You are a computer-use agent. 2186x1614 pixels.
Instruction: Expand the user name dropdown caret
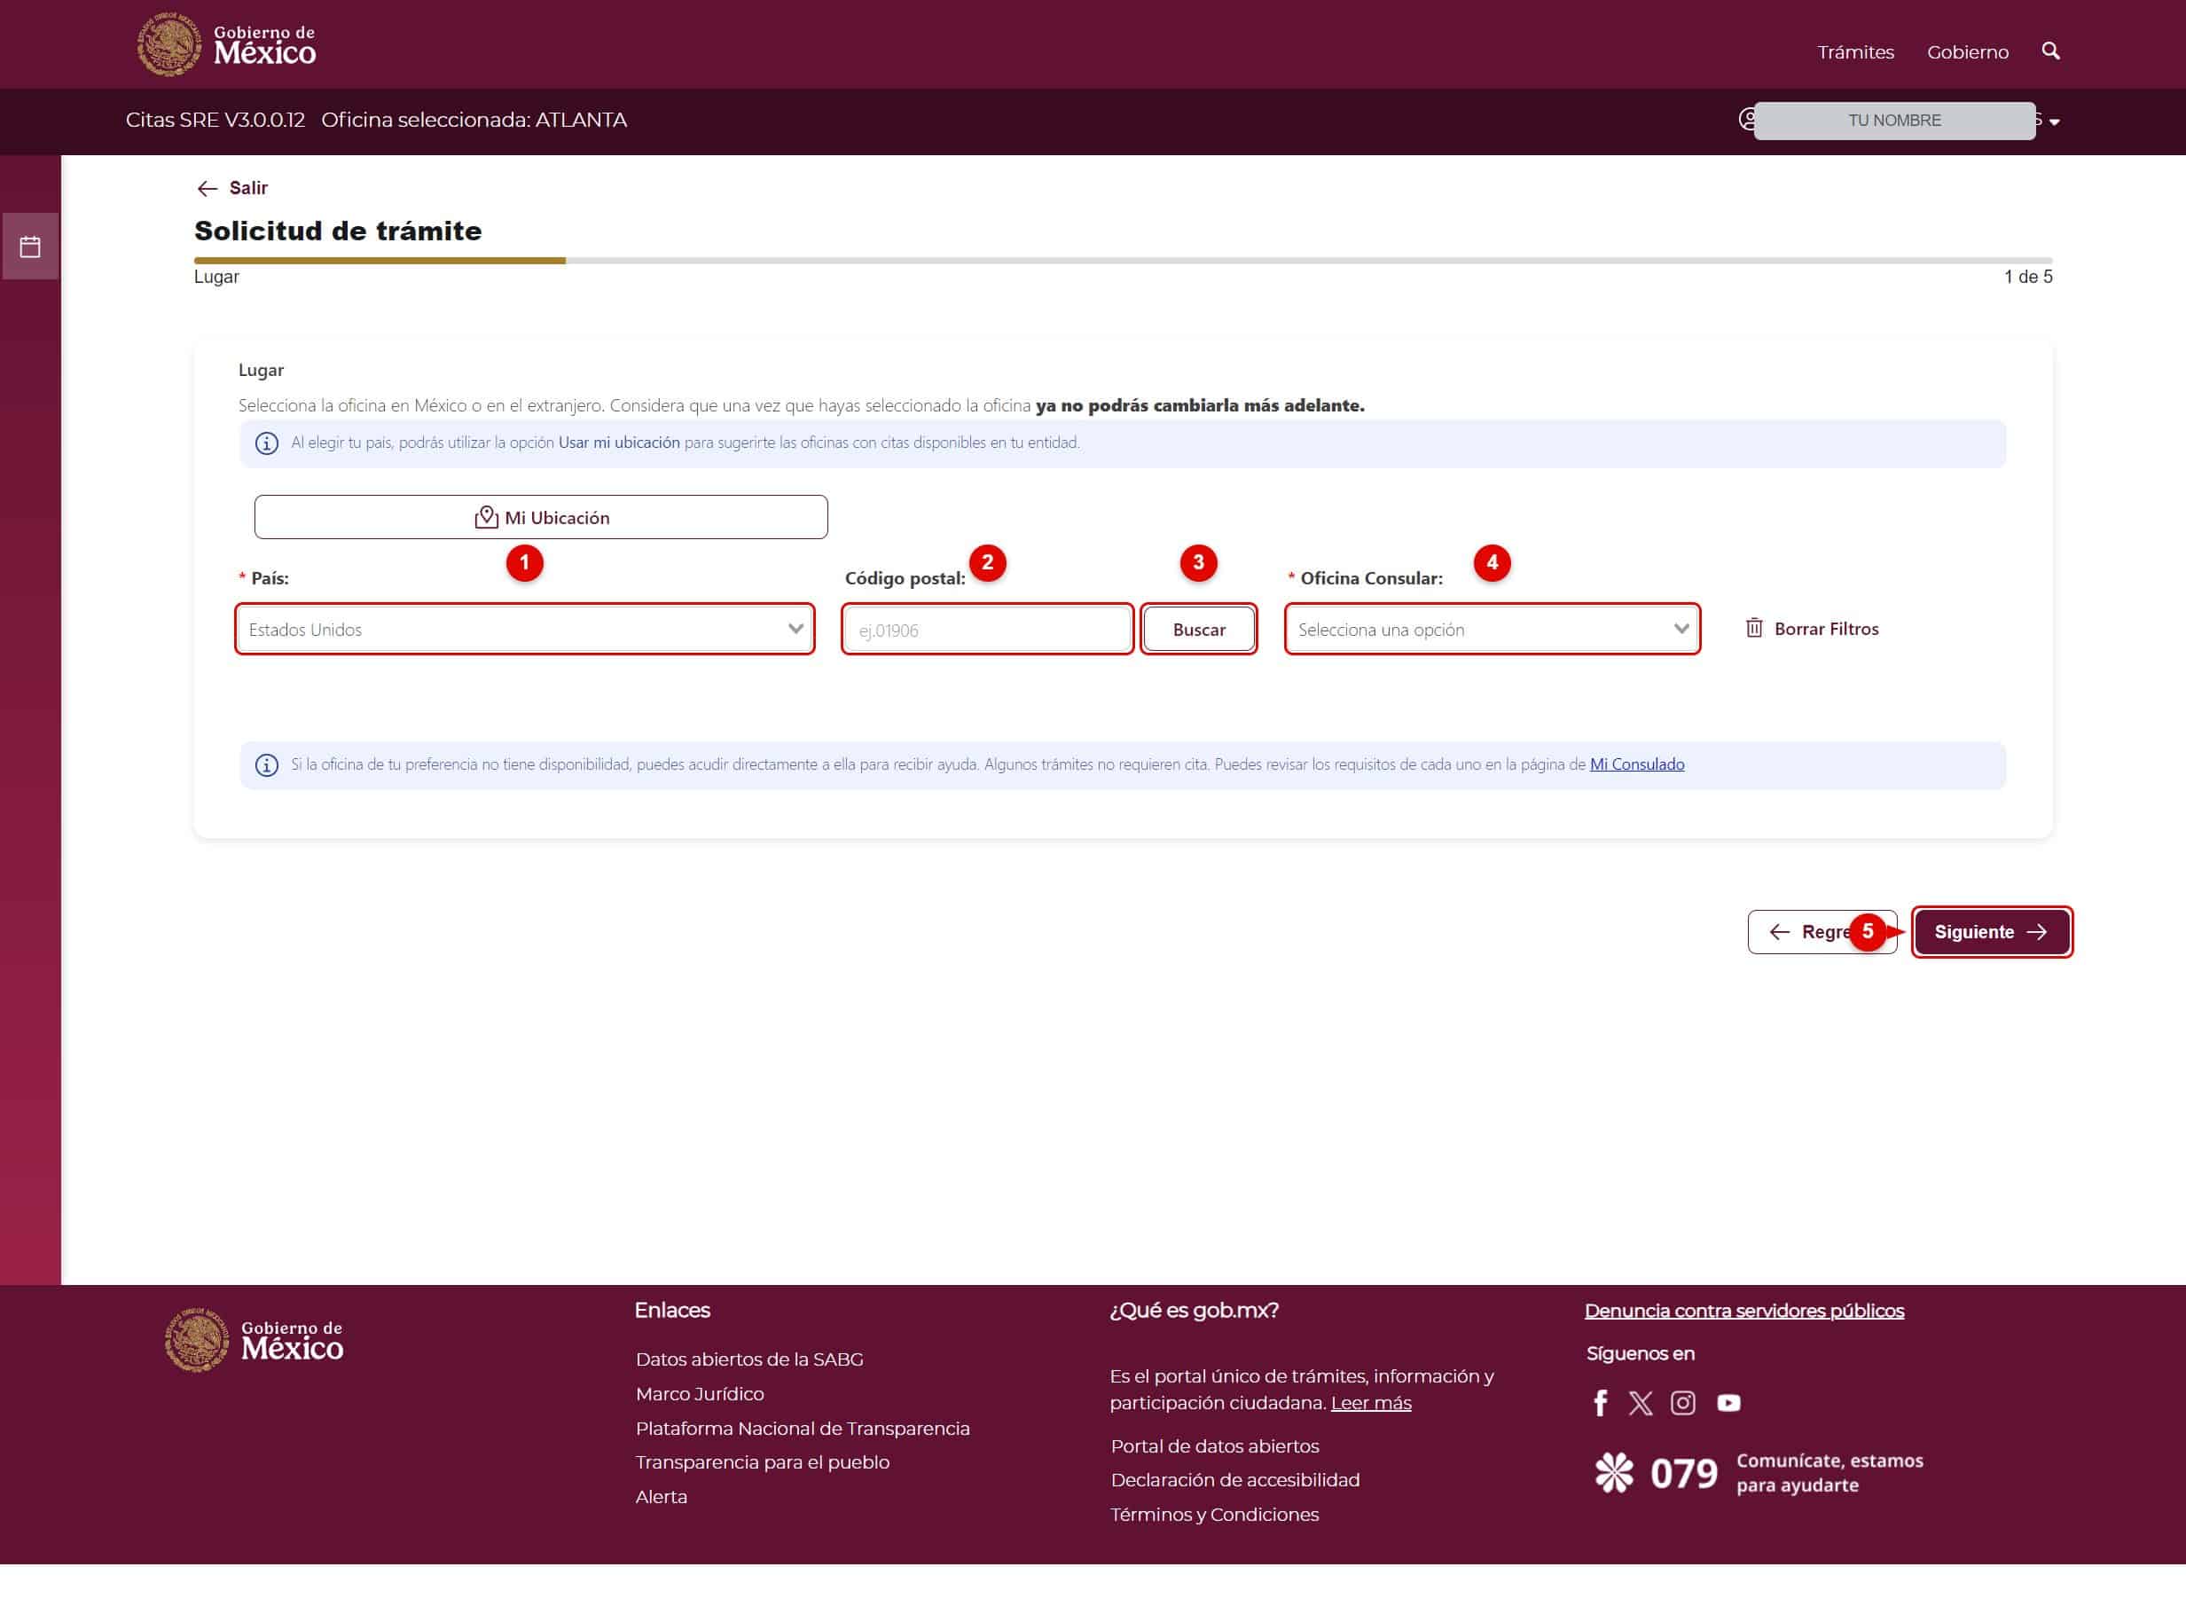(2054, 122)
